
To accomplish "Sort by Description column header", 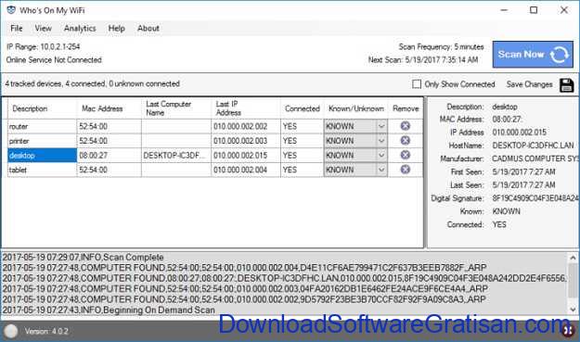I will [x=42, y=108].
